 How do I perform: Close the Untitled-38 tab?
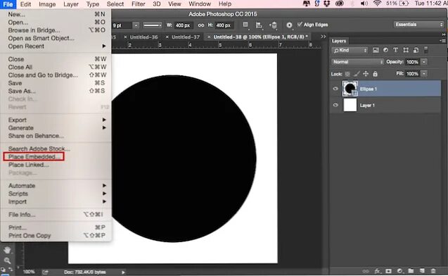click(209, 37)
